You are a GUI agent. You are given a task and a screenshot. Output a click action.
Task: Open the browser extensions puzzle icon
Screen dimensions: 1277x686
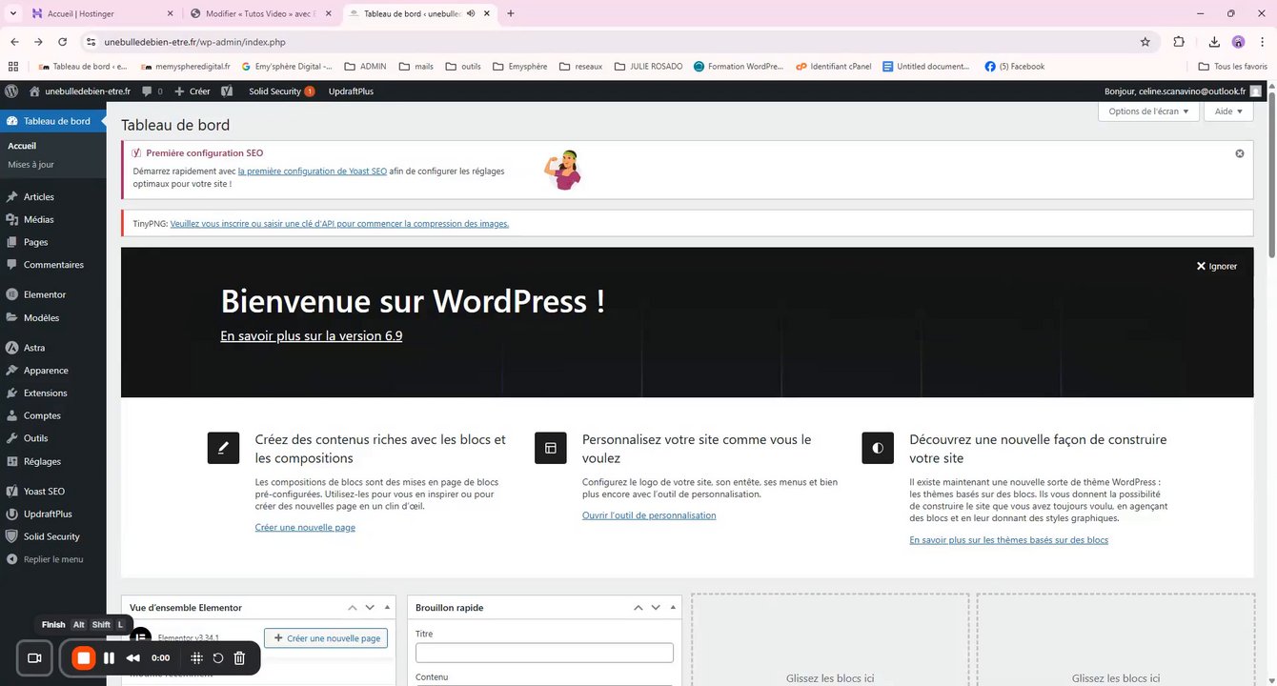pos(1179,42)
